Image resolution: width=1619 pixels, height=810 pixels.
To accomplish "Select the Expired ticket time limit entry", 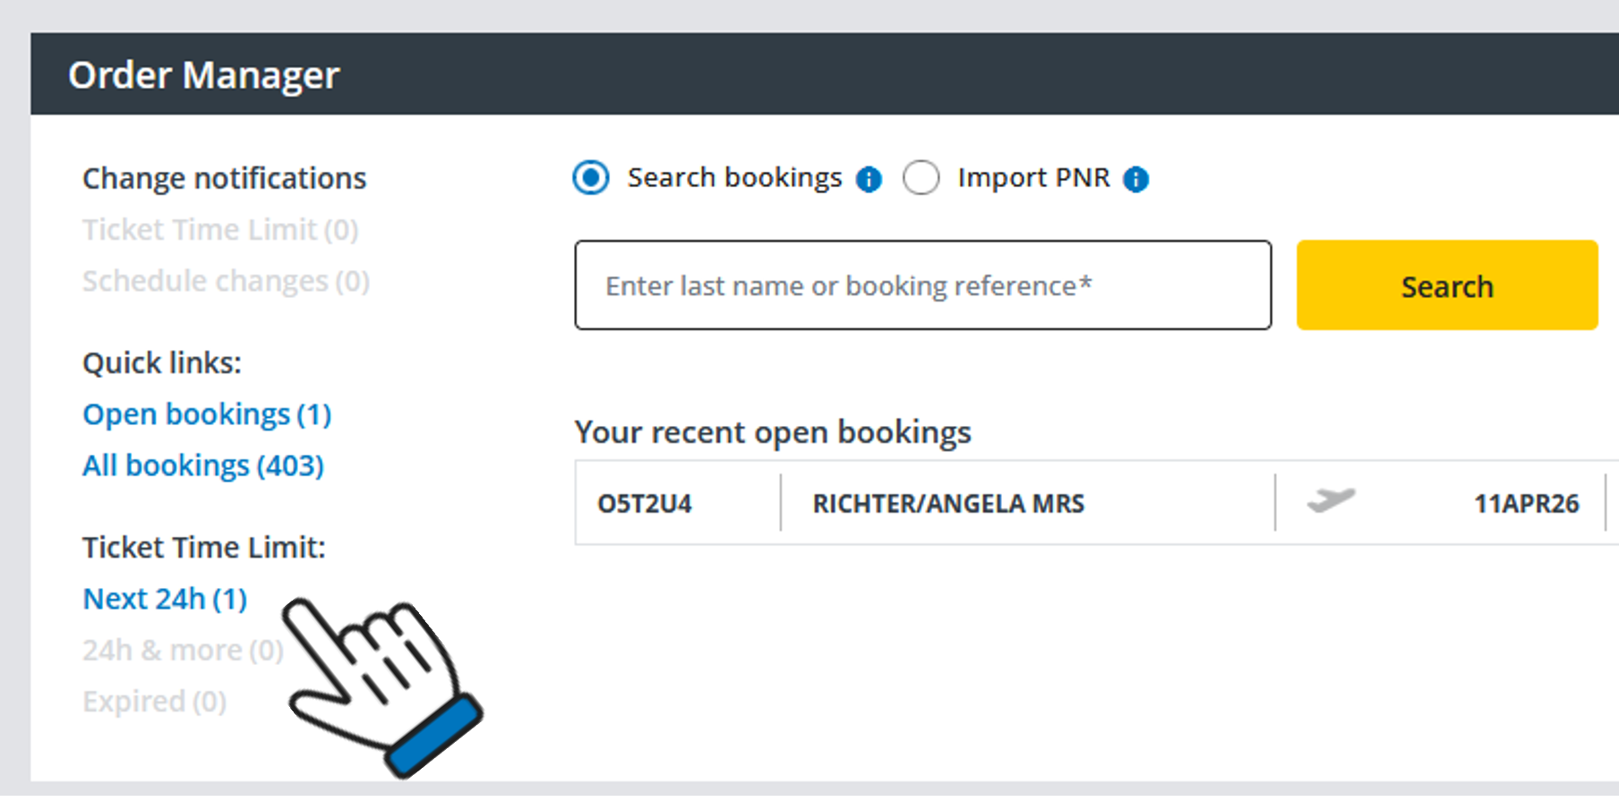I will (154, 701).
